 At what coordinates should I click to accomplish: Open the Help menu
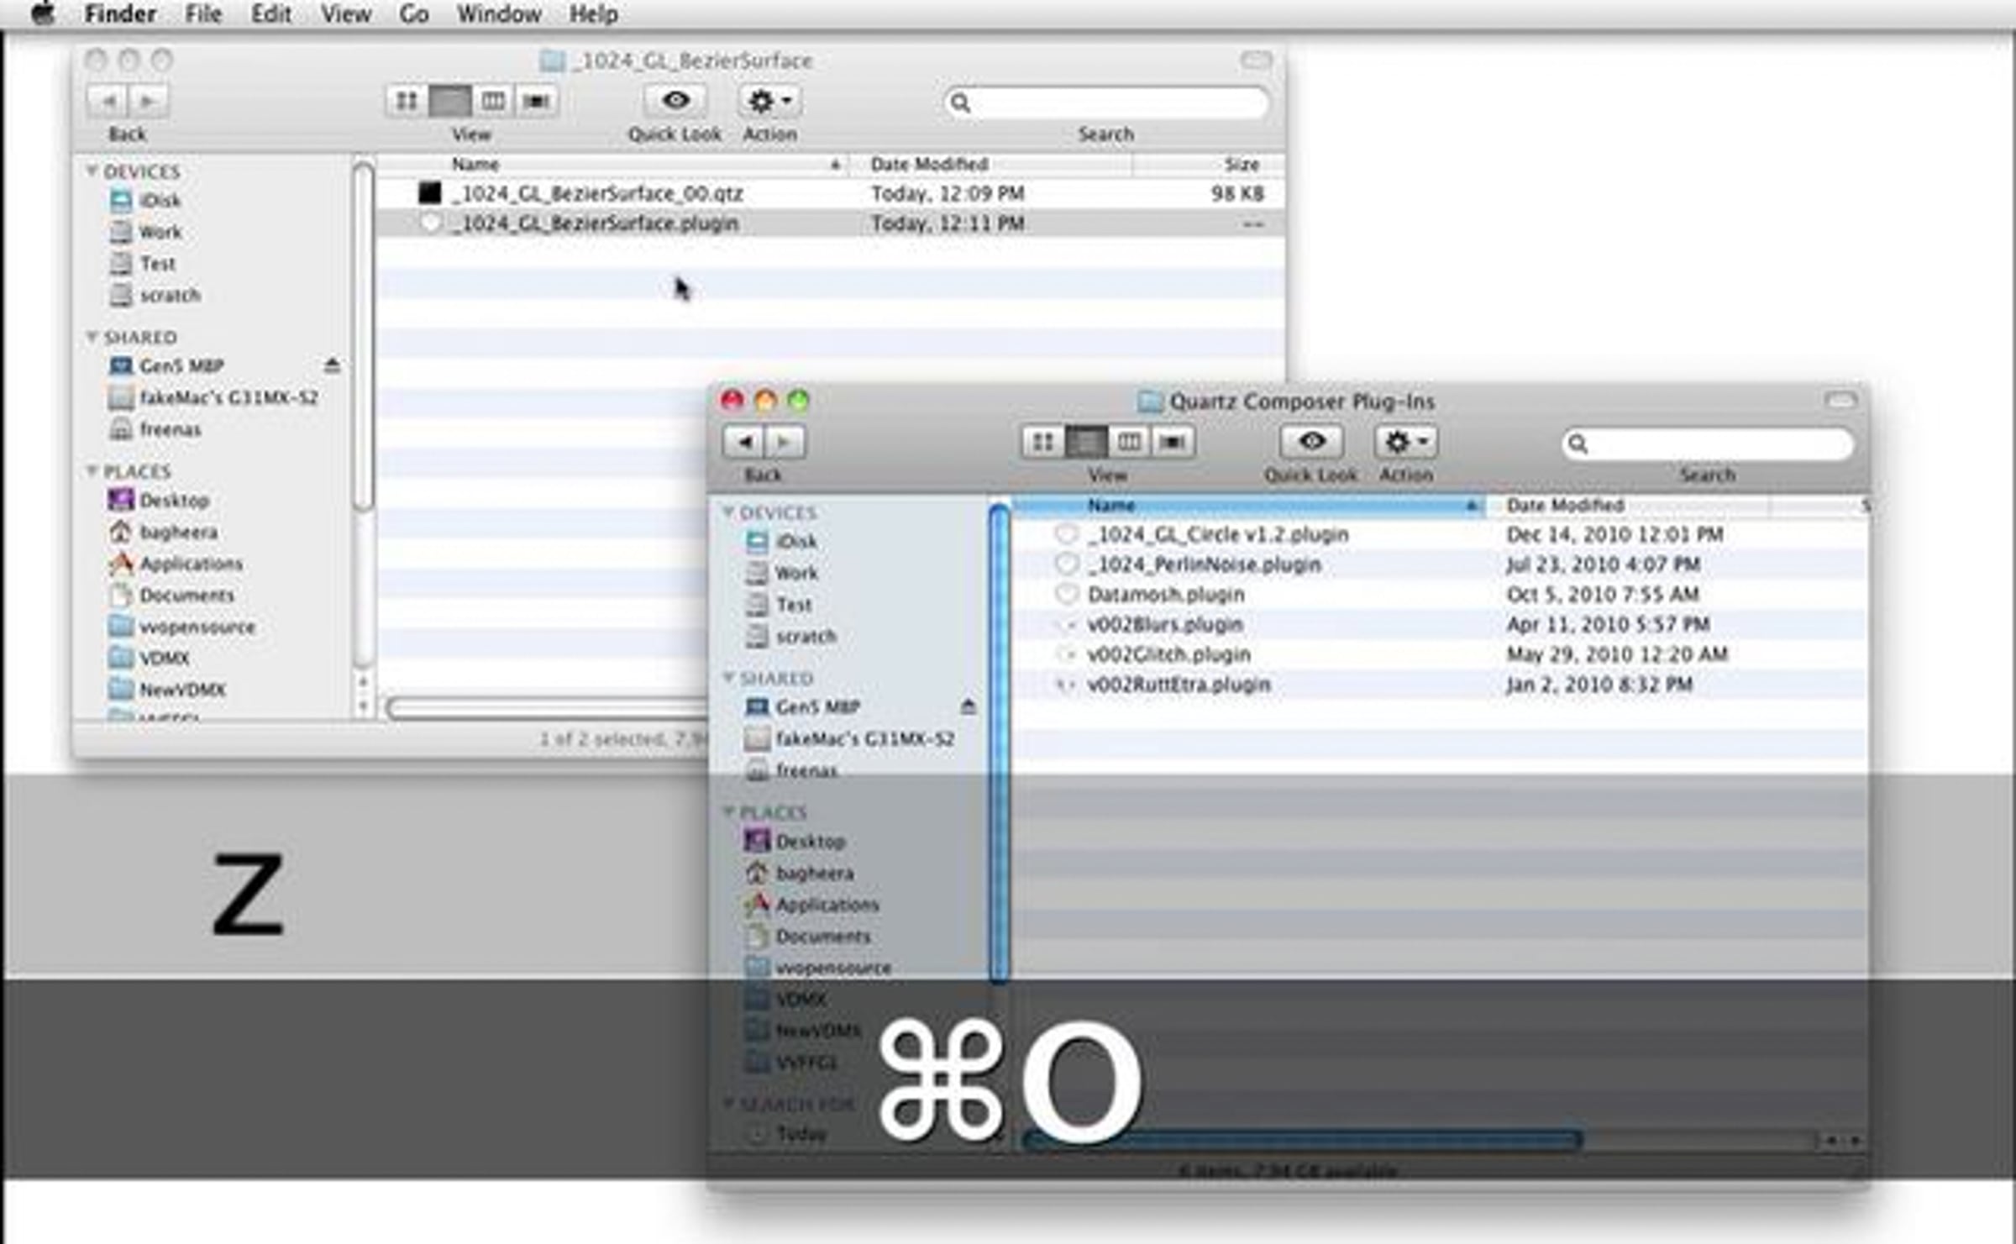593,14
